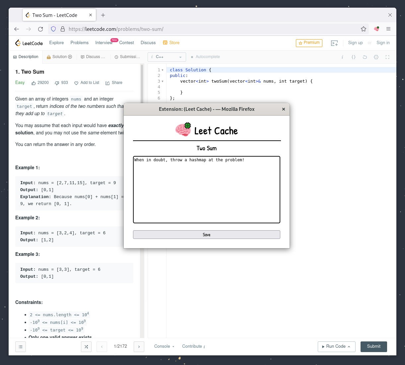Click the Easy difficulty label
Viewport: 405px width, 365px height.
20,83
